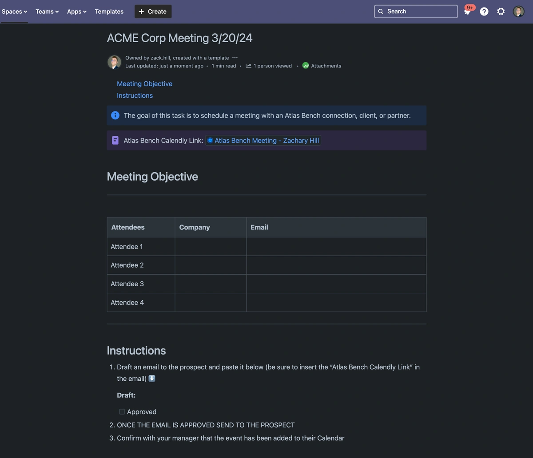Click 'Confirm with your manager' instruction text

231,438
